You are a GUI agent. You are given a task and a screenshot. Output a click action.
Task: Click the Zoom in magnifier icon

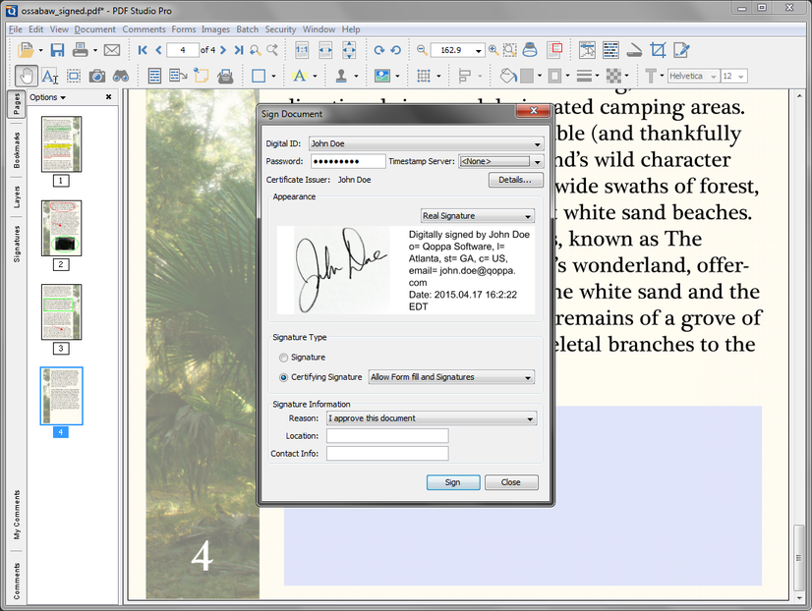click(x=493, y=50)
